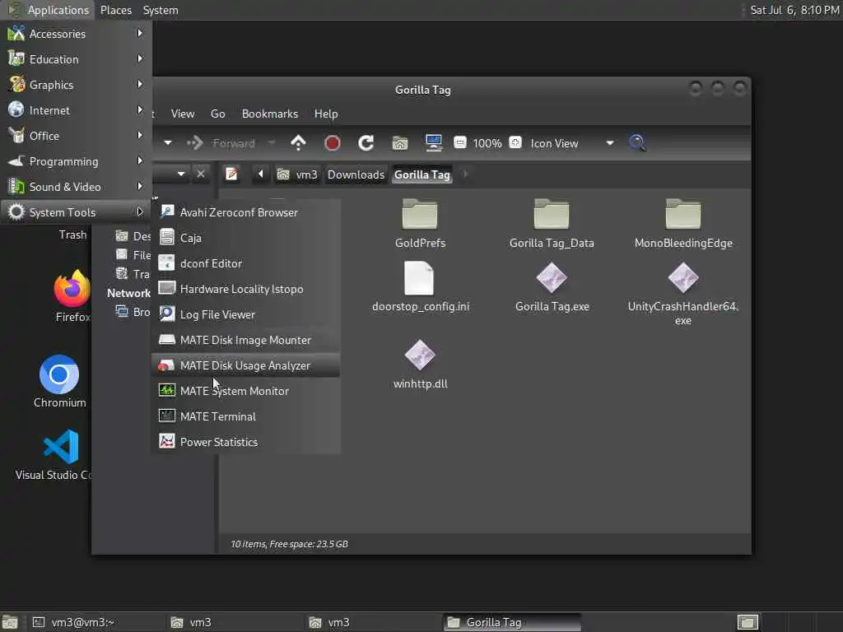Expand the Sound & Video submenu

pos(76,187)
